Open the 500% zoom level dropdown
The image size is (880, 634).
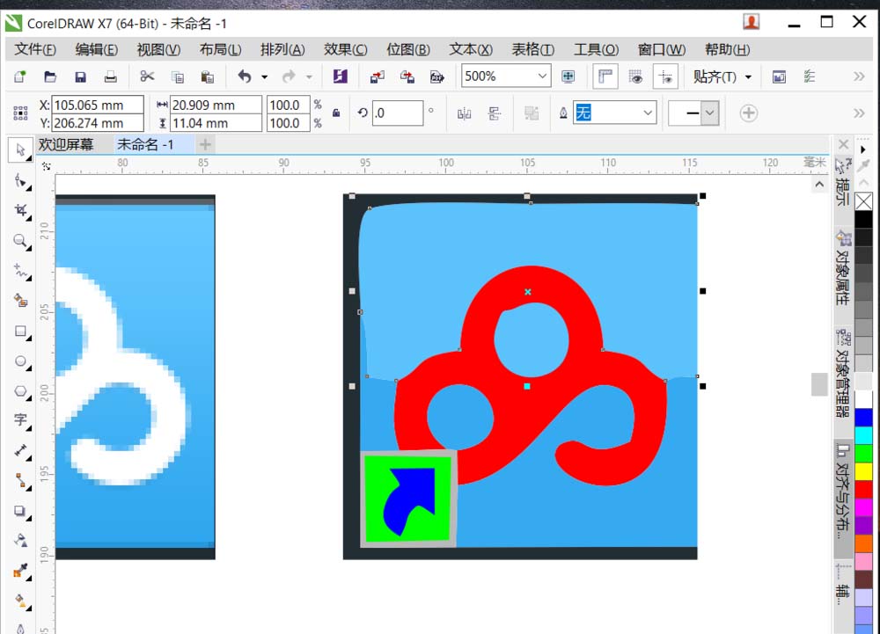click(x=541, y=77)
